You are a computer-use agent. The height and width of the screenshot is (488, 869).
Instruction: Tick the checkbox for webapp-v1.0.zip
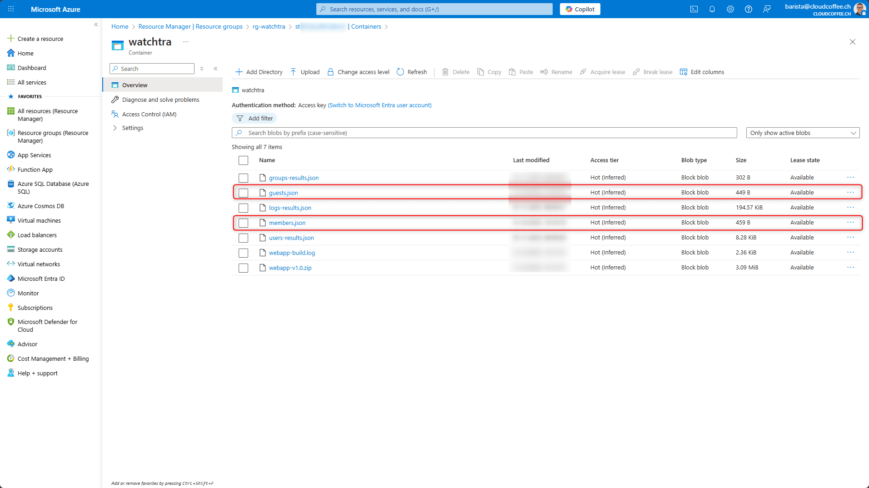244,268
